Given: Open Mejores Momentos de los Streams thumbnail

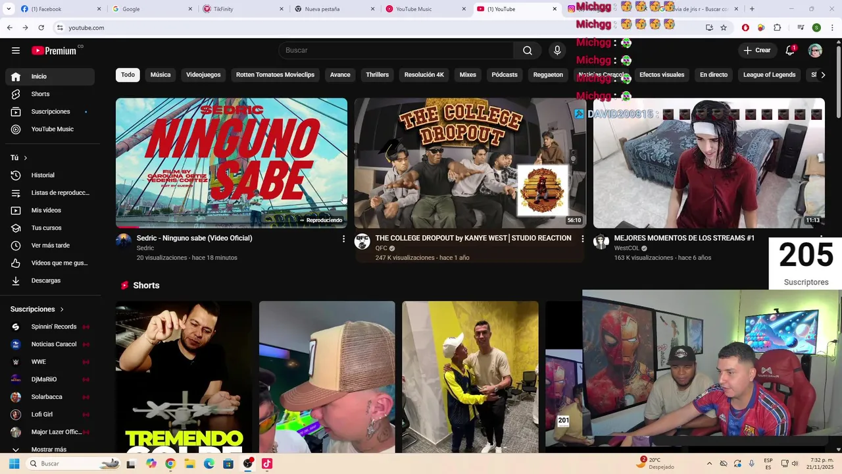Looking at the screenshot, I should 708,163.
